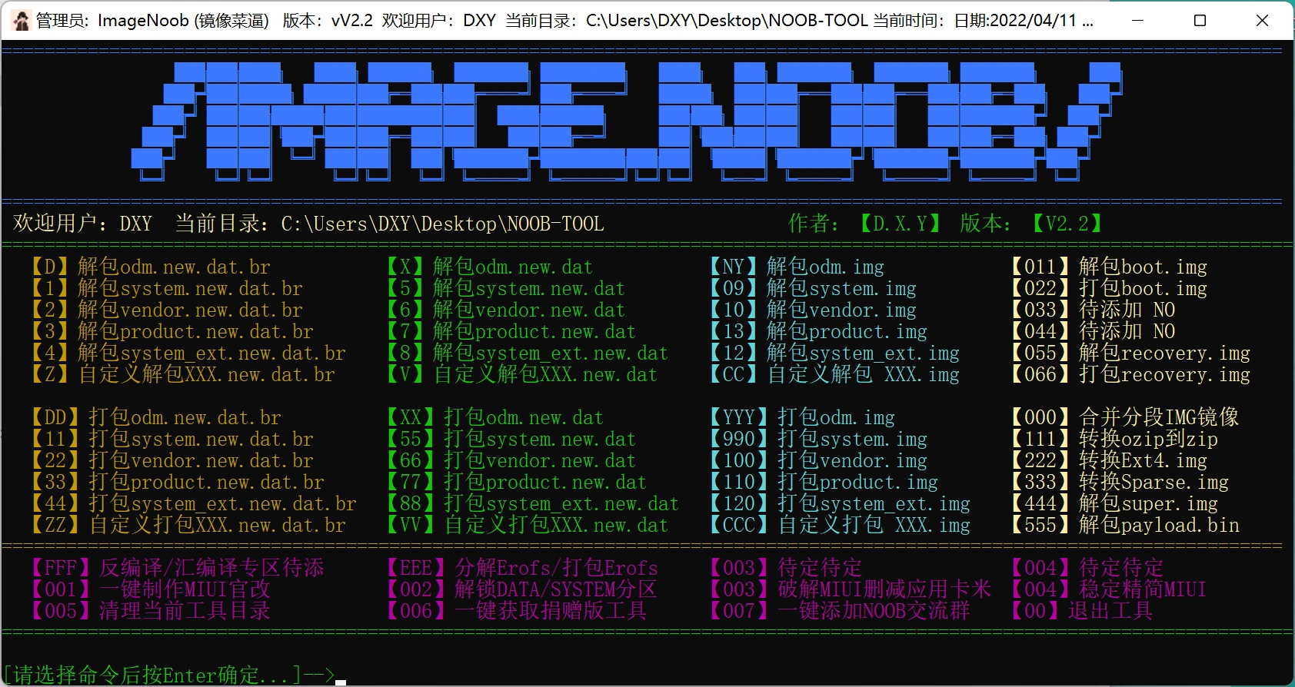The height and width of the screenshot is (687, 1295).
Task: Select the 【09】 解包system.img entry
Action: (812, 289)
